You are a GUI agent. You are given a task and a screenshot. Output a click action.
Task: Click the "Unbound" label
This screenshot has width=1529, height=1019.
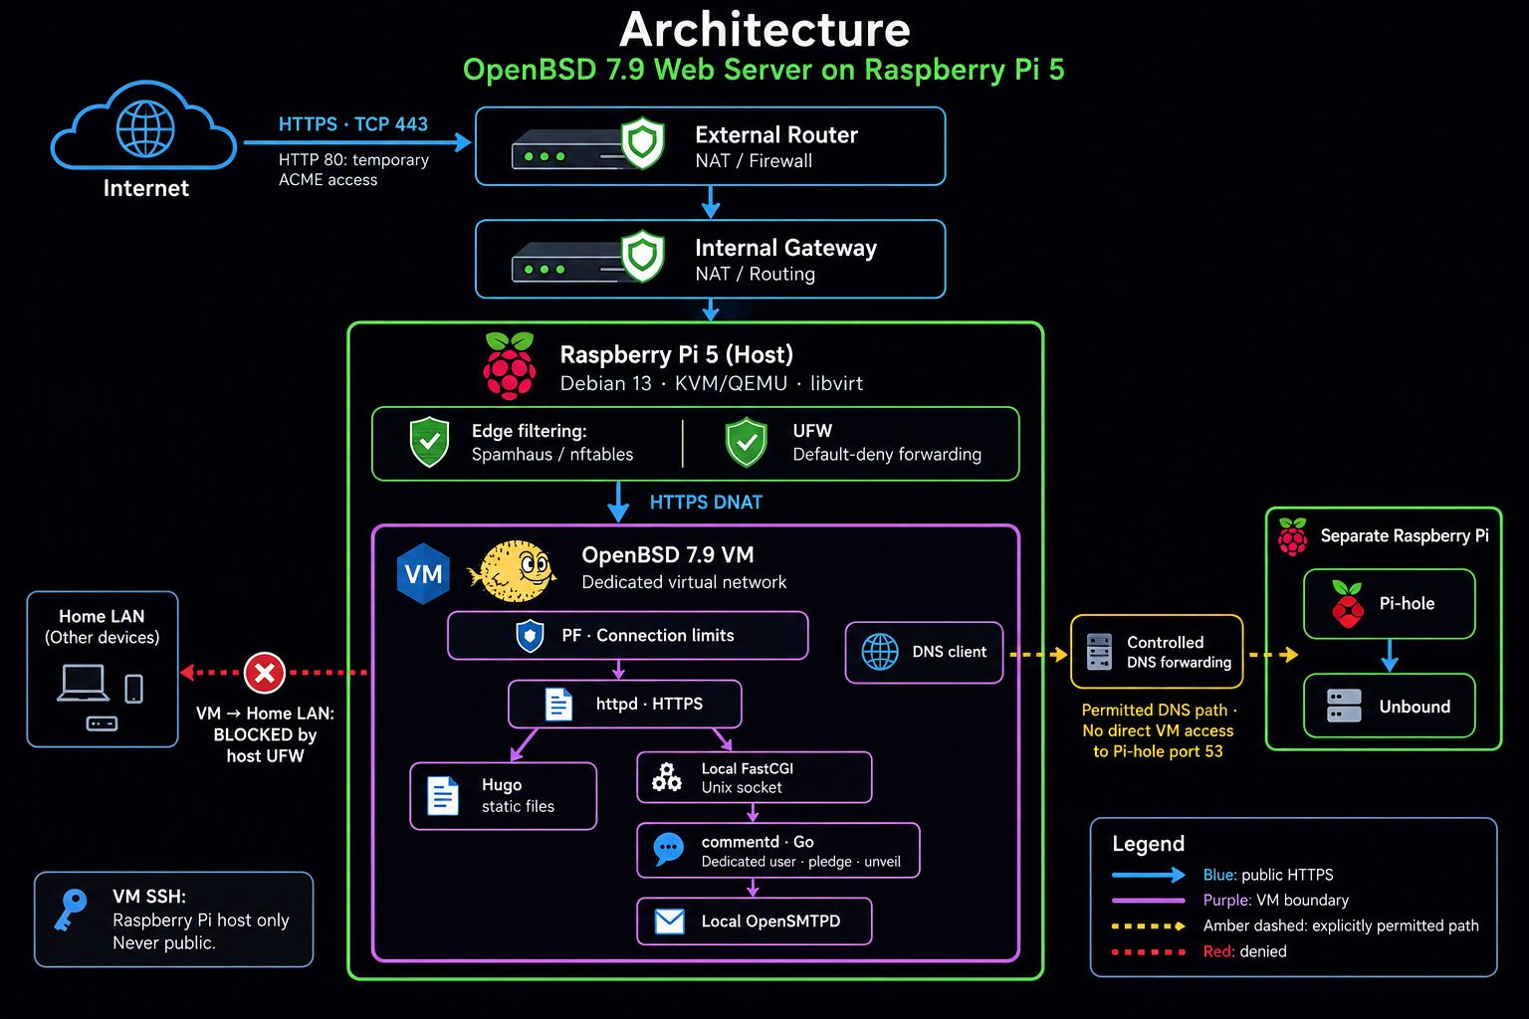1415,707
